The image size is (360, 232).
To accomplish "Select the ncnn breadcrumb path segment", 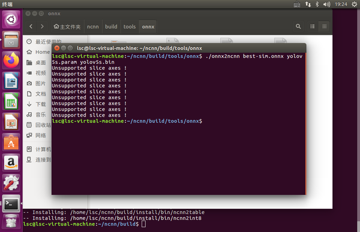I will (93, 27).
